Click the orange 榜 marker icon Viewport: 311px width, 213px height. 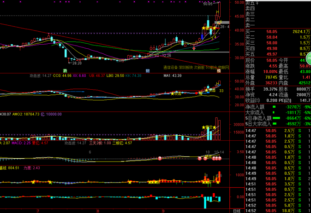click(219, 71)
